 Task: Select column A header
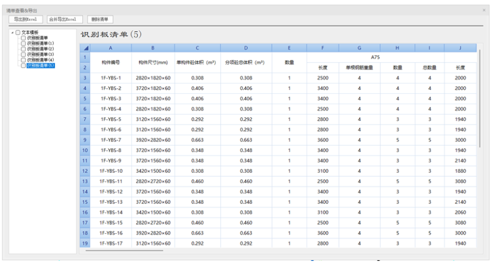111,49
